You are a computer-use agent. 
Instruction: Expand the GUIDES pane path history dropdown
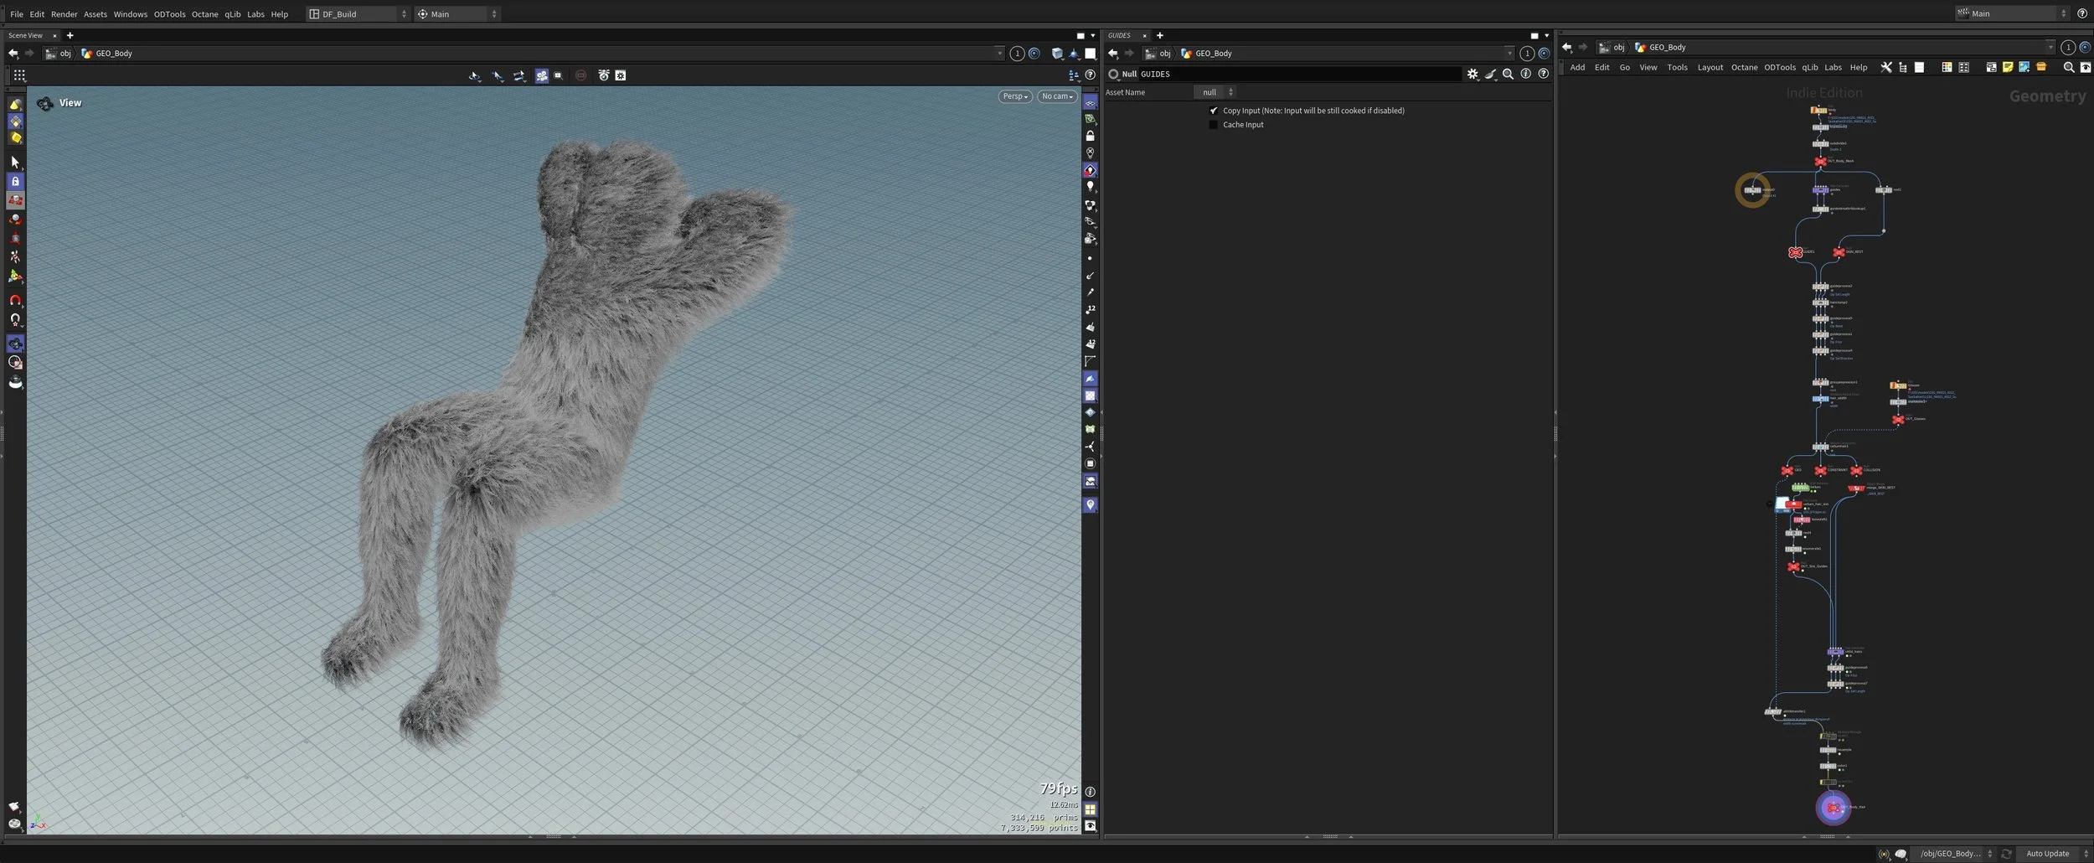(x=1509, y=54)
